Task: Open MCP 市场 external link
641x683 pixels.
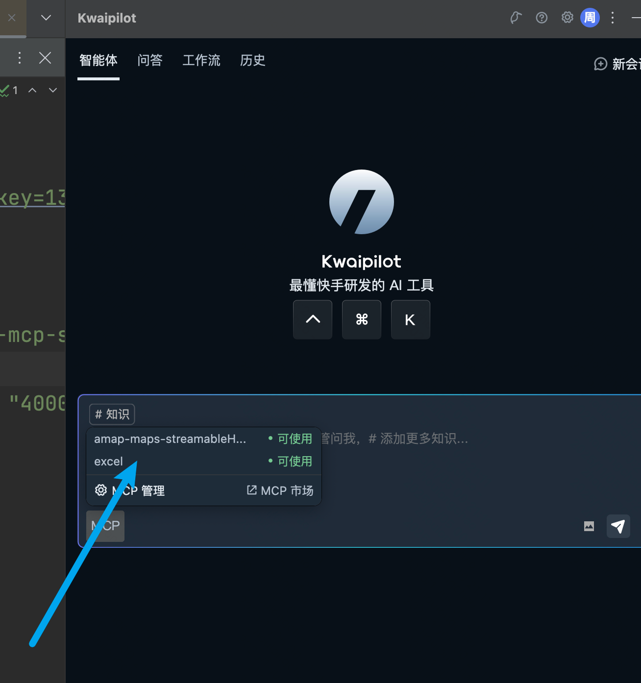Action: [280, 490]
